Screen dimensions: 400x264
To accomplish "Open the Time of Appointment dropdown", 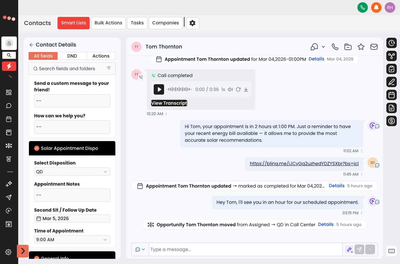I will pyautogui.click(x=72, y=240).
